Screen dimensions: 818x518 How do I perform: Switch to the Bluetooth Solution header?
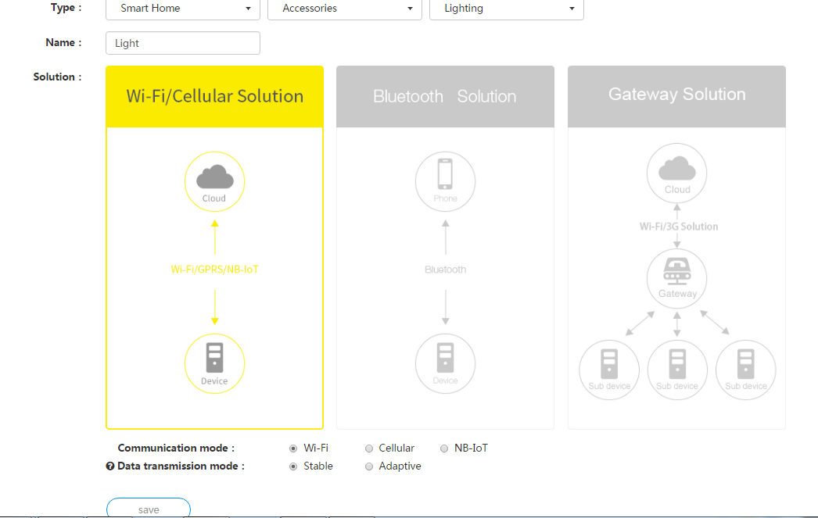445,96
